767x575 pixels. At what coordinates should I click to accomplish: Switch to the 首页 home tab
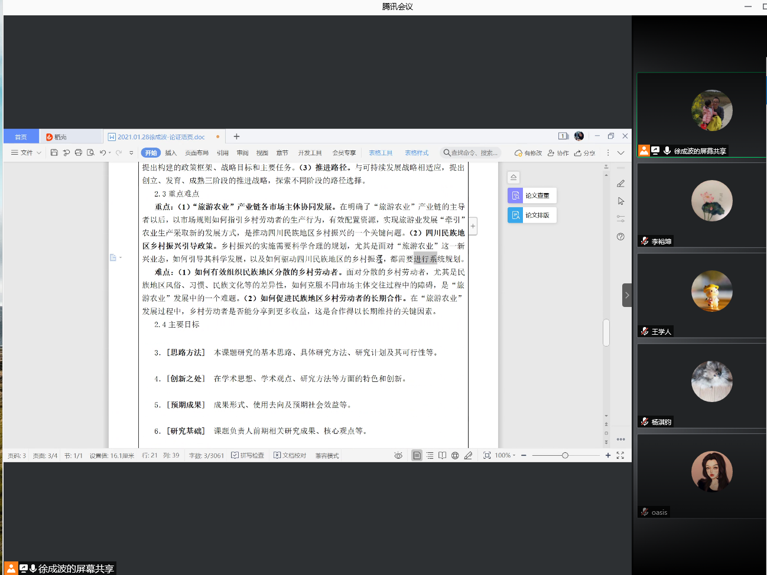[21, 136]
